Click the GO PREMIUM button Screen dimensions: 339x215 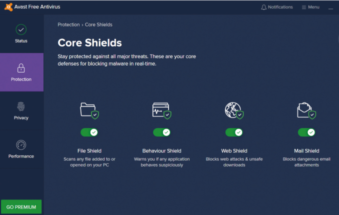coord(21,207)
